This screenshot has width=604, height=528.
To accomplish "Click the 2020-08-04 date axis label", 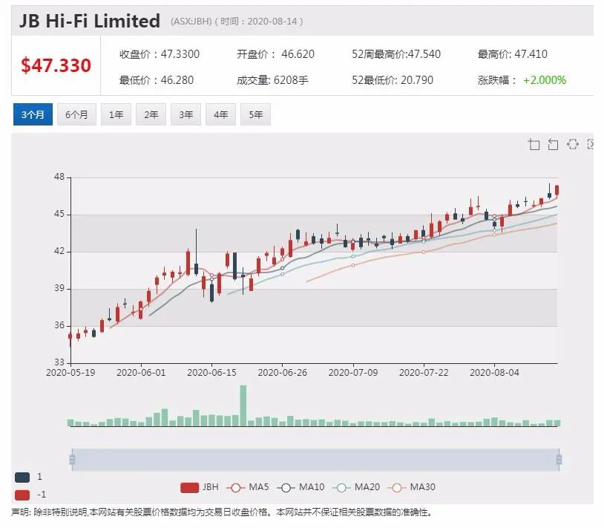I will 494,373.
